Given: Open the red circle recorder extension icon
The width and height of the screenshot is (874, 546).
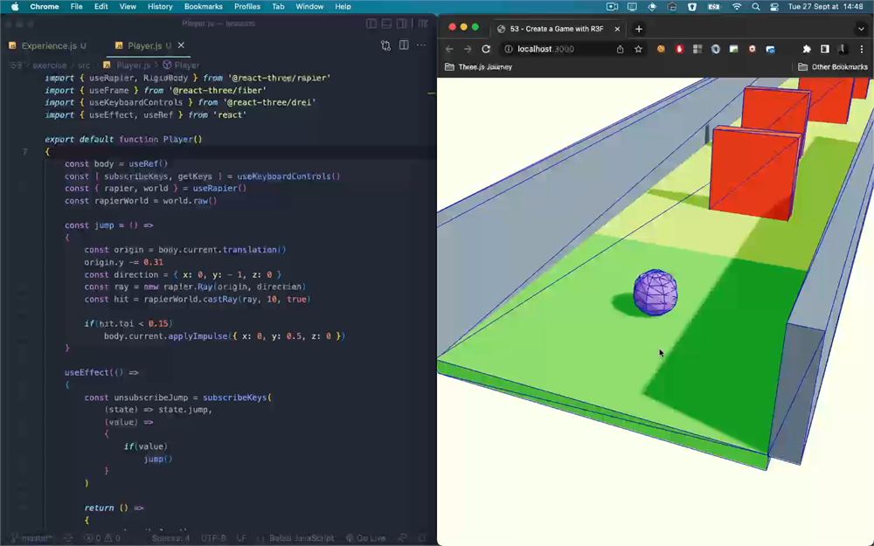Looking at the screenshot, I should 752,49.
